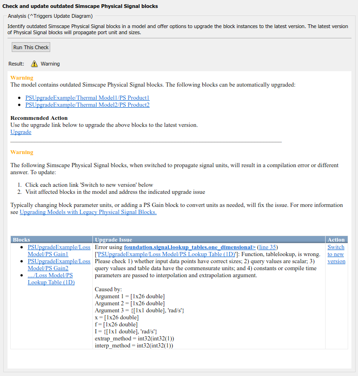Click the Recommended Action heading

[x=39, y=118]
